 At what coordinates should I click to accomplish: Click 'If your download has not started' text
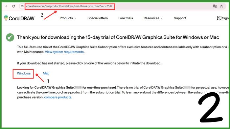[89, 63]
